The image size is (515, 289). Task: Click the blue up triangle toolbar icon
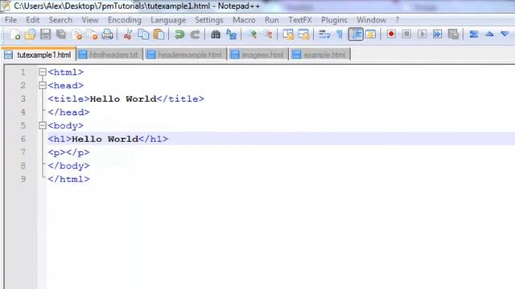489,34
